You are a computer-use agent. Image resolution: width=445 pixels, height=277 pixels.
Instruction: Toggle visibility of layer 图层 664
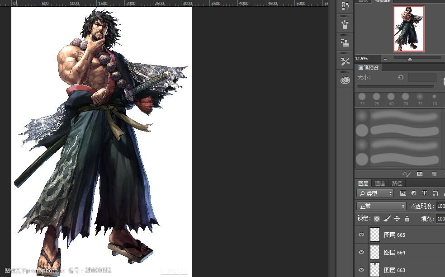361,253
